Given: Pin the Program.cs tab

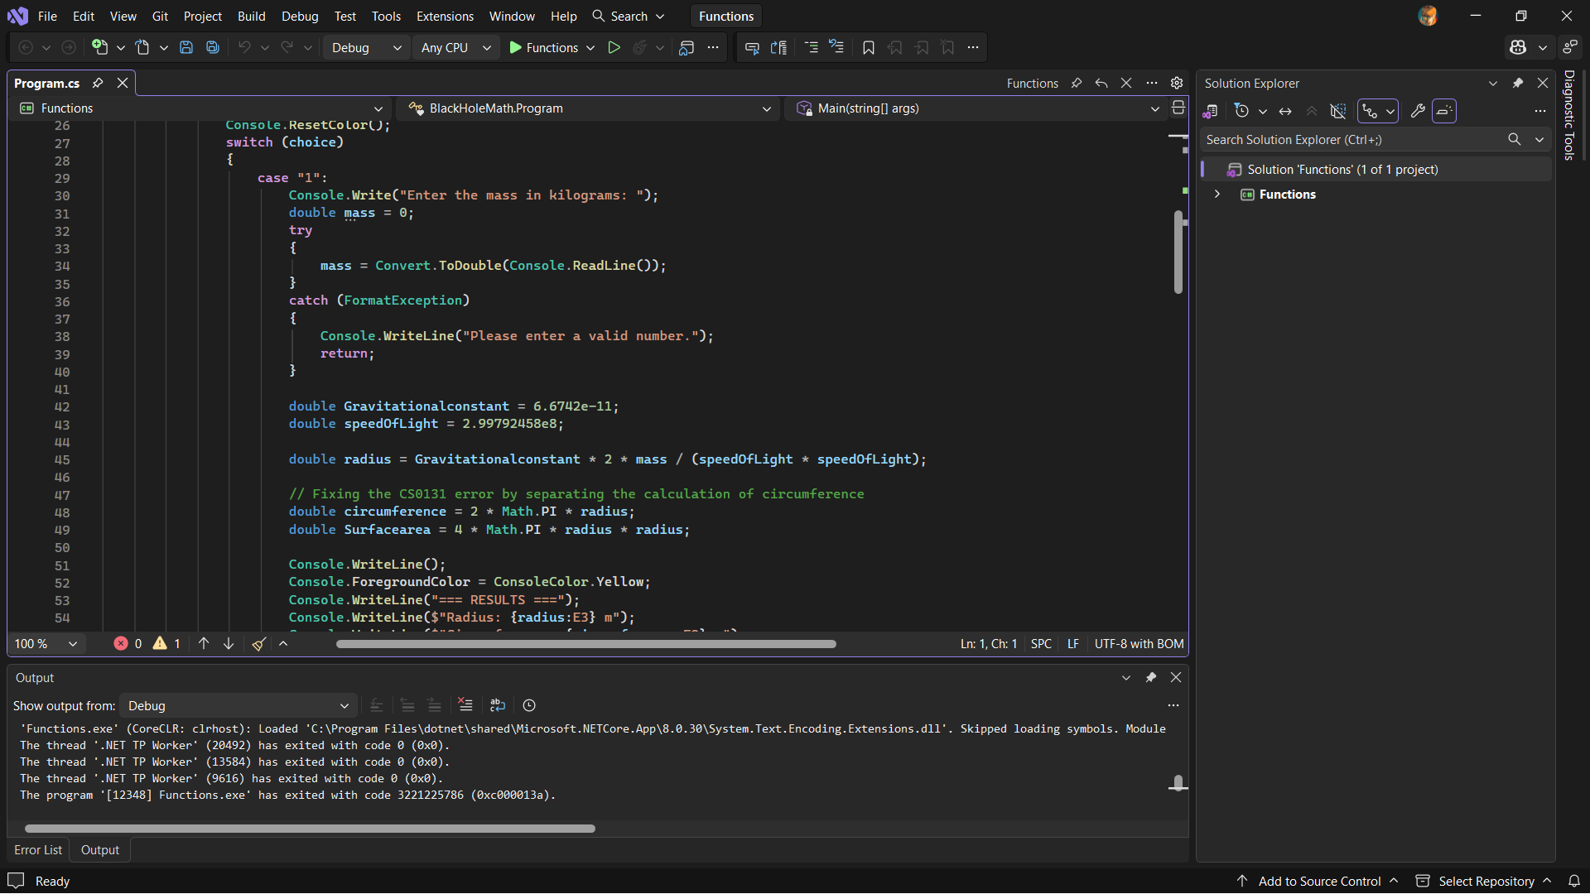Looking at the screenshot, I should [x=98, y=83].
